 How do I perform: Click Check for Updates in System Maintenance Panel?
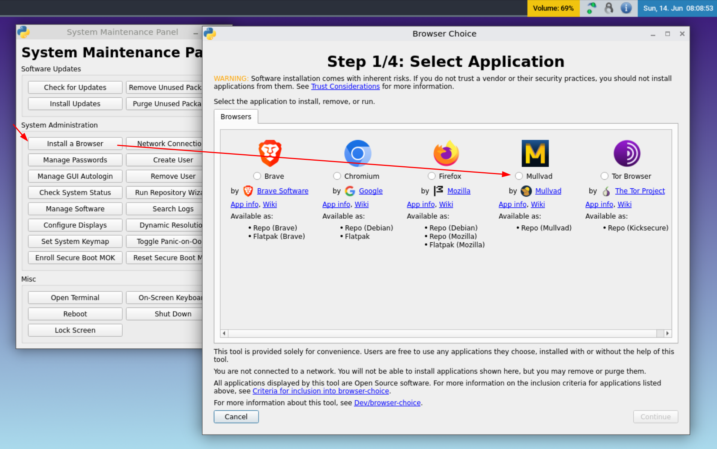[75, 87]
